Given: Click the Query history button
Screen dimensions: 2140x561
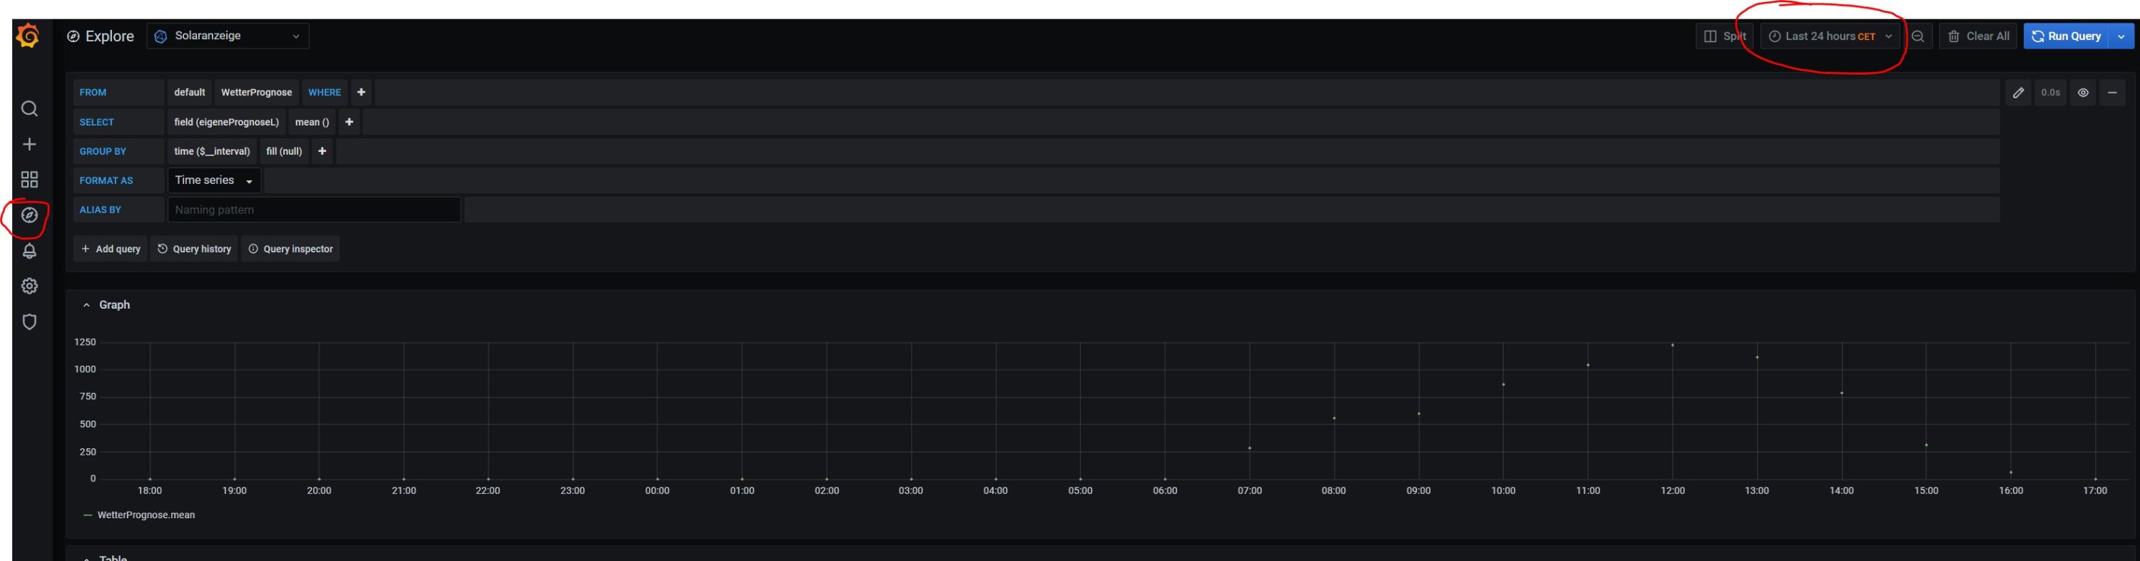Looking at the screenshot, I should (x=195, y=249).
